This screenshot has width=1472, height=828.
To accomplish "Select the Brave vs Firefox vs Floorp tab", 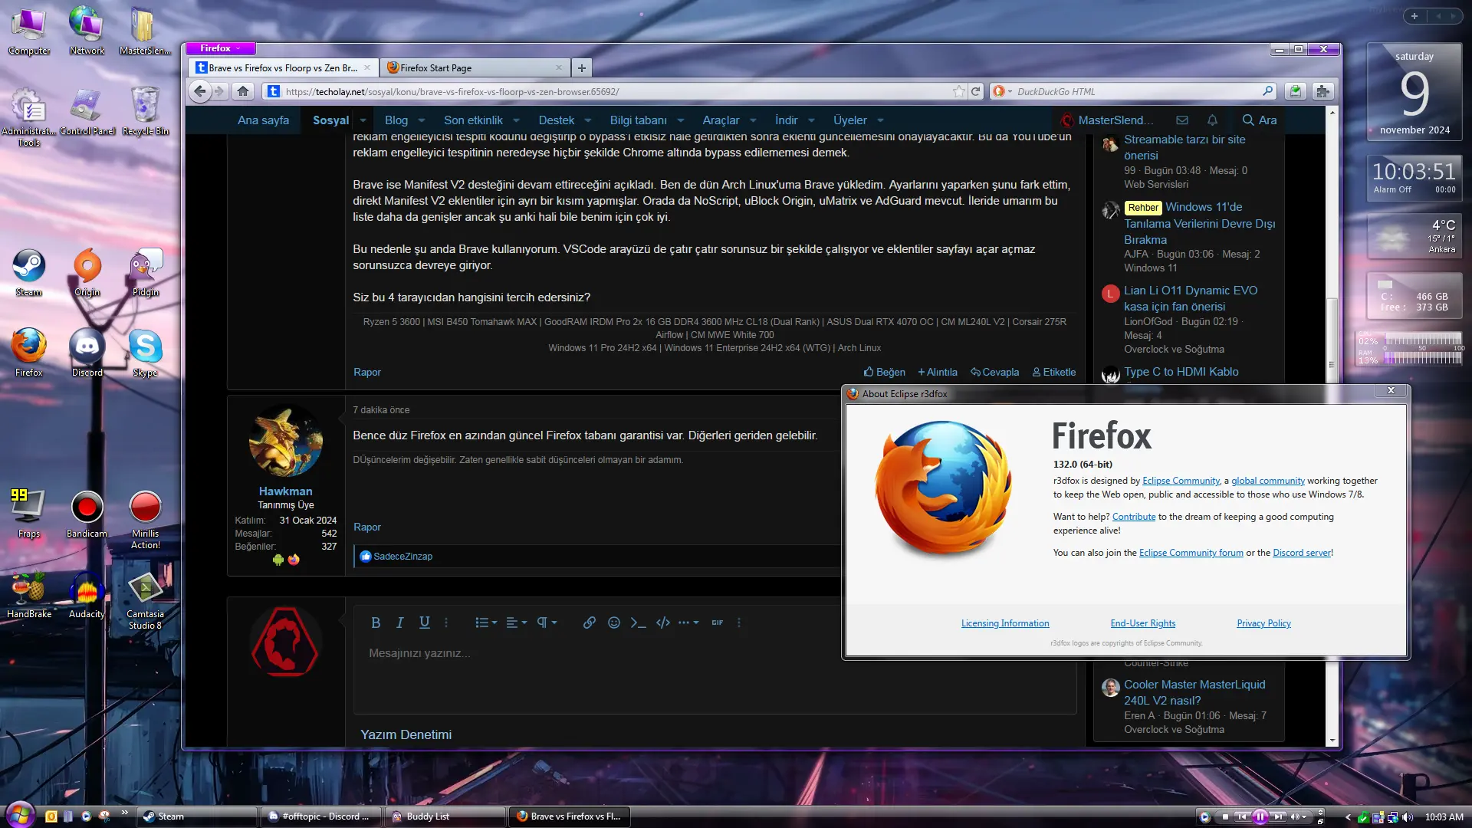I will pos(283,68).
